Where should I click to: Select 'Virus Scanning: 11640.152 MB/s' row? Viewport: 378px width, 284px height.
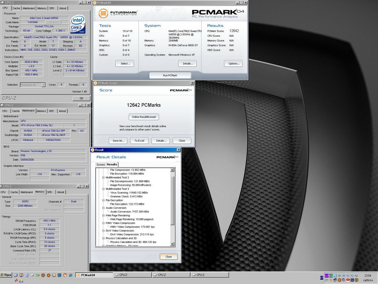click(x=129, y=193)
